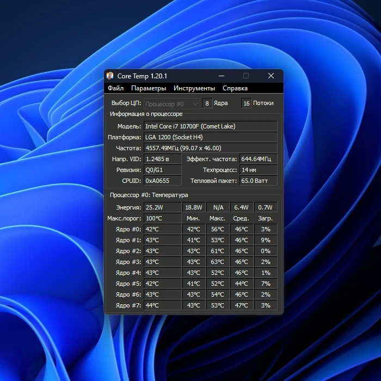Click the 0.7W power value
The image size is (381, 381).
(x=266, y=207)
